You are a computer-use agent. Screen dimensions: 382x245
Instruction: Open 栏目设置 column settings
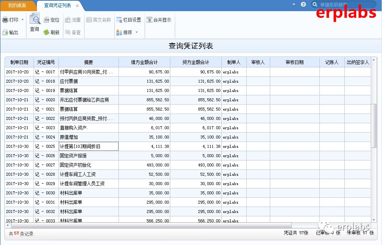click(129, 20)
